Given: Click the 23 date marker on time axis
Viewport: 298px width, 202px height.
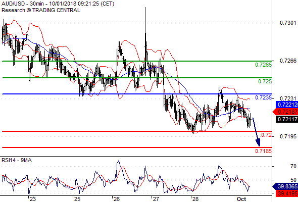Looking at the screenshot, I should coord(33,199).
